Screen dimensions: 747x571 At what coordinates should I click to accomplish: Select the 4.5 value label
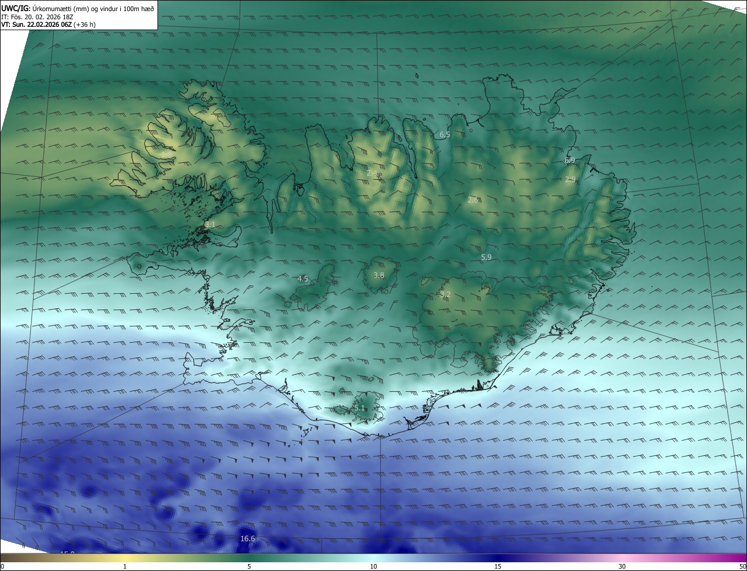tap(303, 279)
